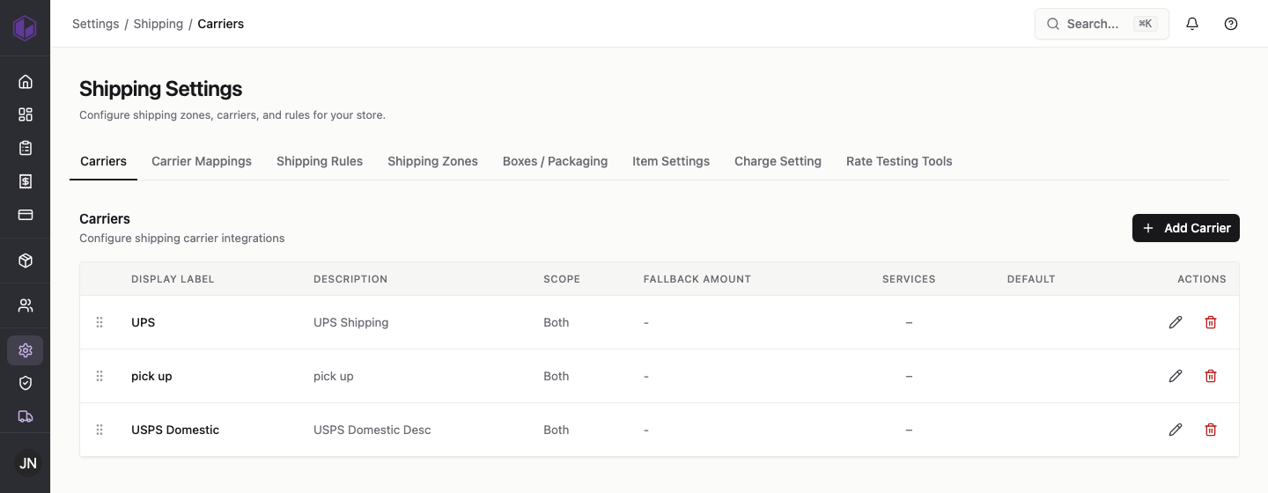Click the UPS Shipping description
Viewport: 1268px width, 493px height.
pos(350,322)
